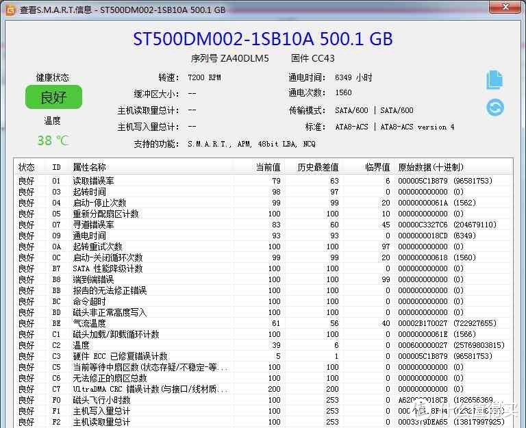The height and width of the screenshot is (428, 526).
Task: Select the 磁头非正常高度写入 row
Action: pyautogui.click(x=263, y=312)
